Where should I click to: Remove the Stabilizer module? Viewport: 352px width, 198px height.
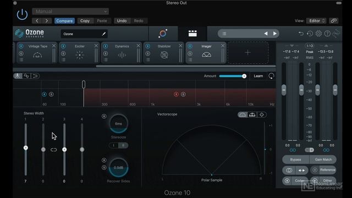[180, 46]
